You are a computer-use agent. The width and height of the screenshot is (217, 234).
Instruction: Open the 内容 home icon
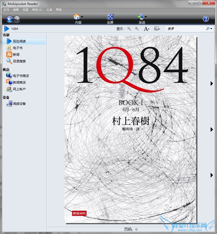tap(77, 17)
